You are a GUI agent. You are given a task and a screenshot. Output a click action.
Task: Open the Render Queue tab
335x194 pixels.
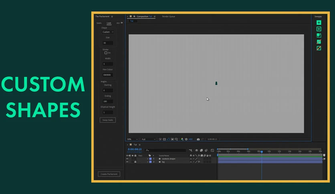tap(169, 16)
